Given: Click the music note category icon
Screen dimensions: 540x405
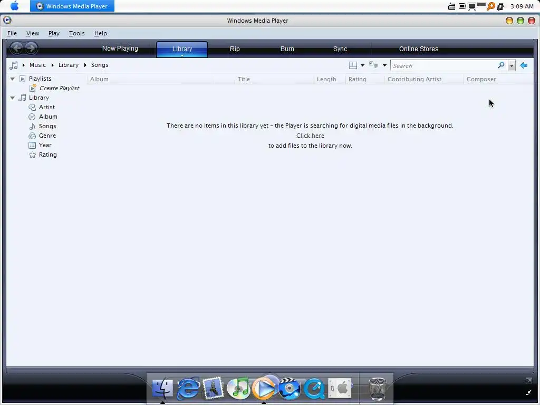Looking at the screenshot, I should click(x=14, y=65).
